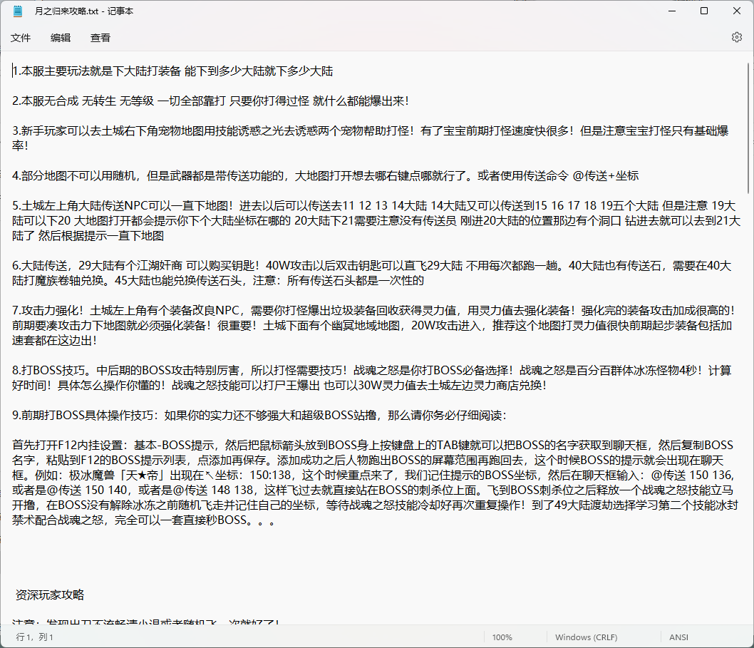Open the 编辑 menu
Viewport: 754px width, 648px height.
coord(61,38)
